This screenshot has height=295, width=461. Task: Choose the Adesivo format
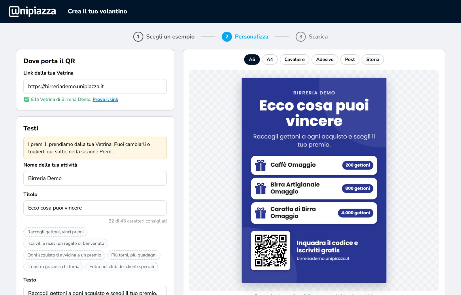point(325,60)
